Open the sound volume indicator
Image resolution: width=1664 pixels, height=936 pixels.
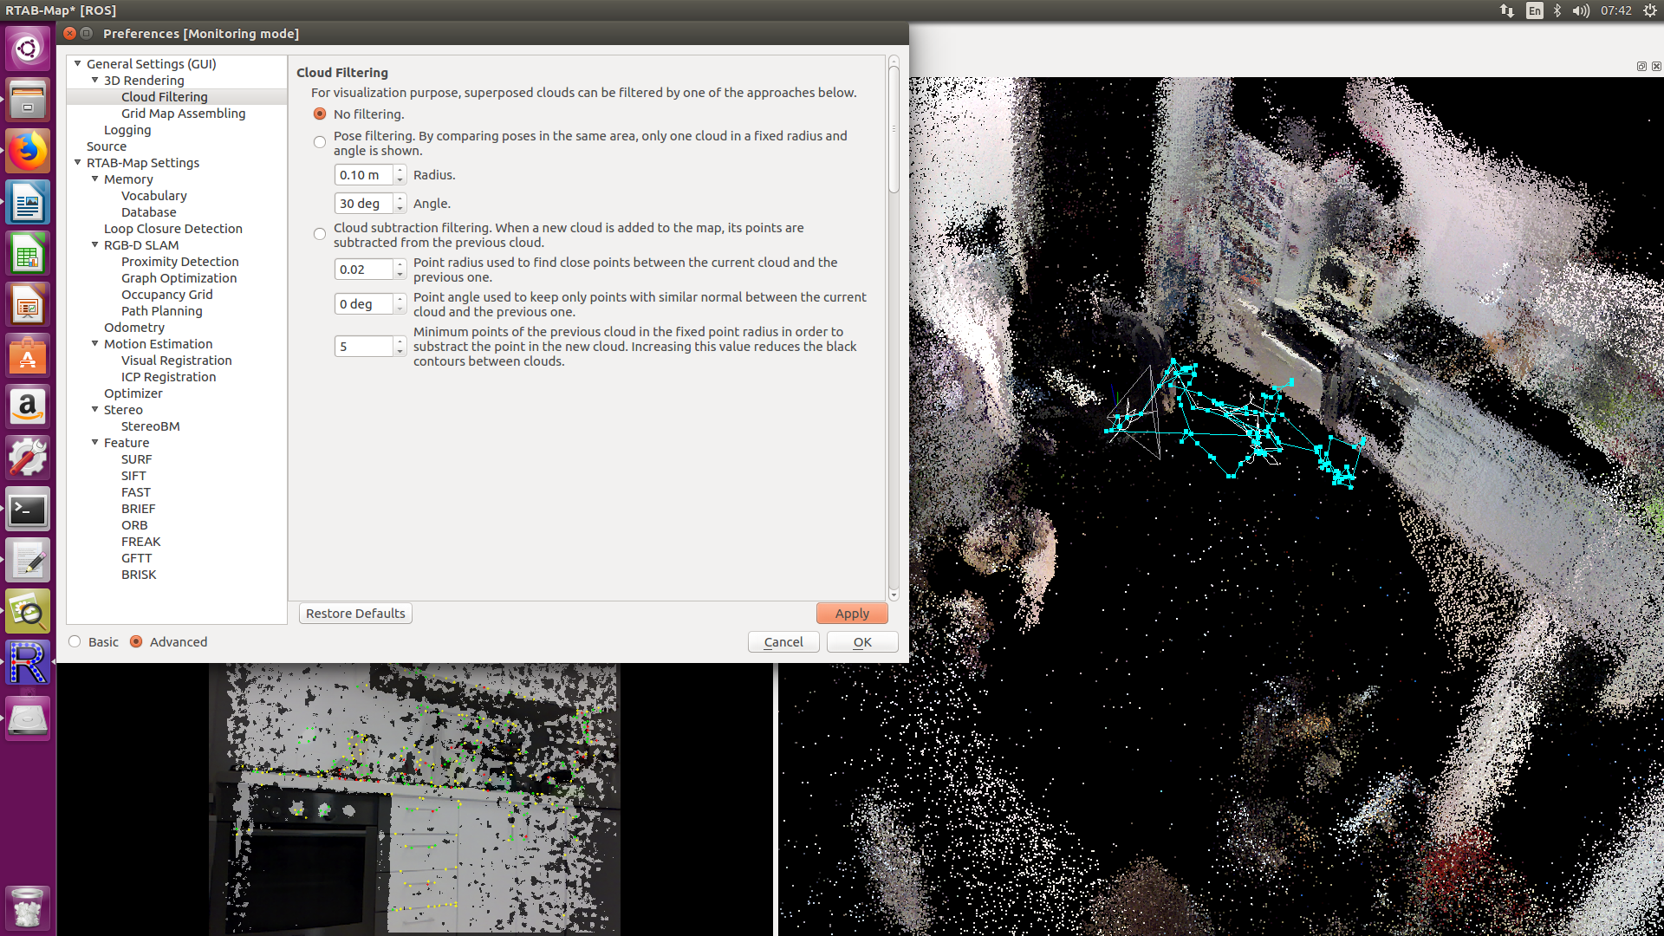pos(1581,10)
